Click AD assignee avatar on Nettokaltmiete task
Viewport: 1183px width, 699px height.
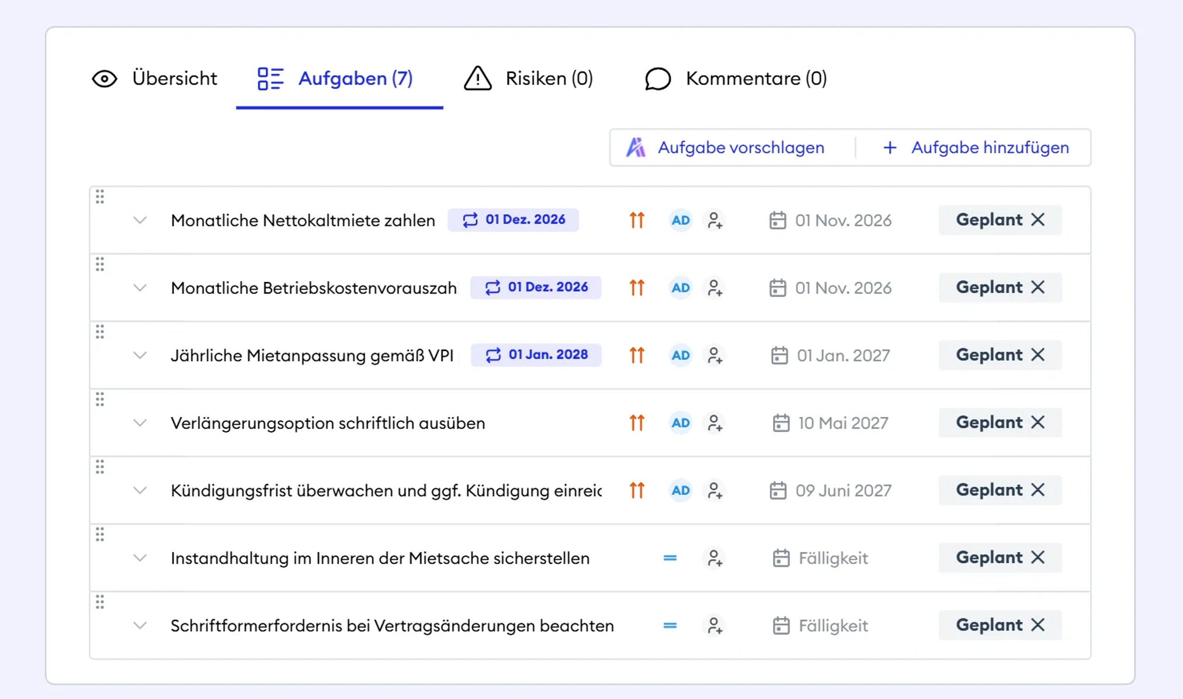[681, 220]
